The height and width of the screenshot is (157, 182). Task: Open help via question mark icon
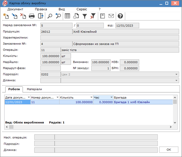tap(120, 16)
